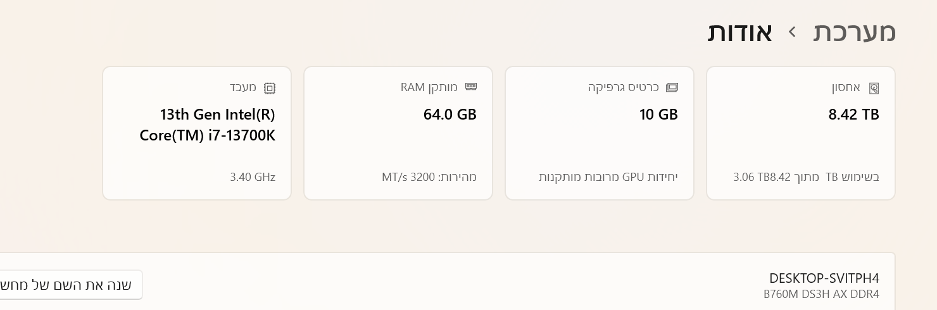This screenshot has height=310, width=937.
Task: Click the multiple GPU units installed text
Action: [x=608, y=177]
